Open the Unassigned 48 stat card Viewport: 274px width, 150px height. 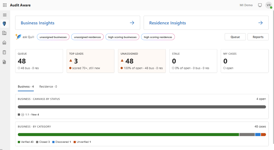[x=142, y=61]
